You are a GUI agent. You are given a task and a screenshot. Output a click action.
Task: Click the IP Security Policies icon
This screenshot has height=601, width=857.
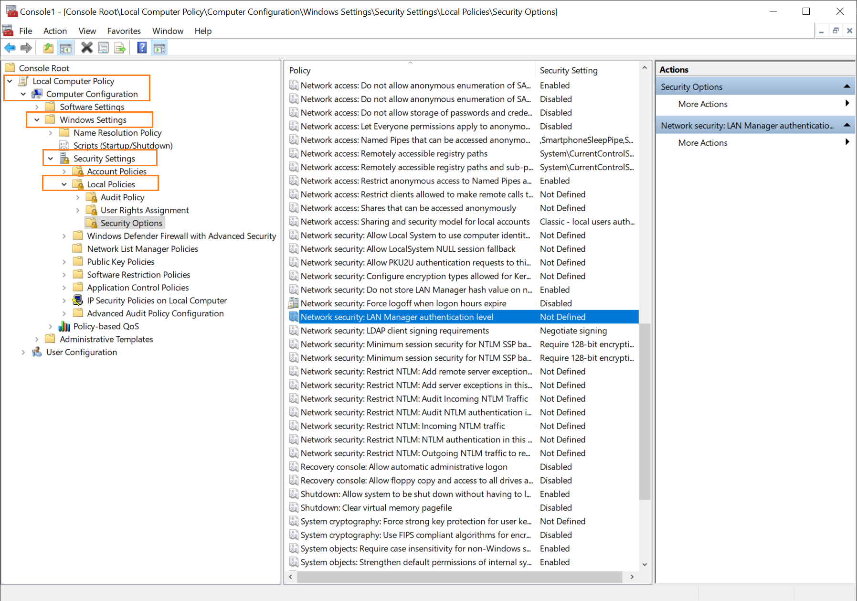78,300
